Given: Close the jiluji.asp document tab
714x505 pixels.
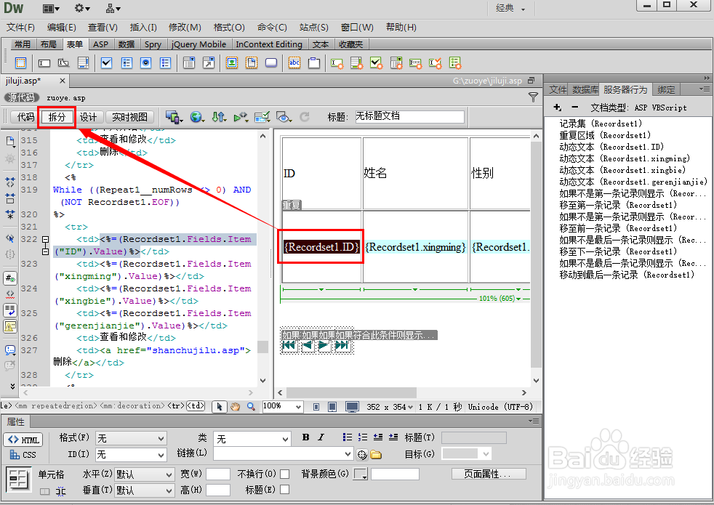Looking at the screenshot, I should (63, 81).
